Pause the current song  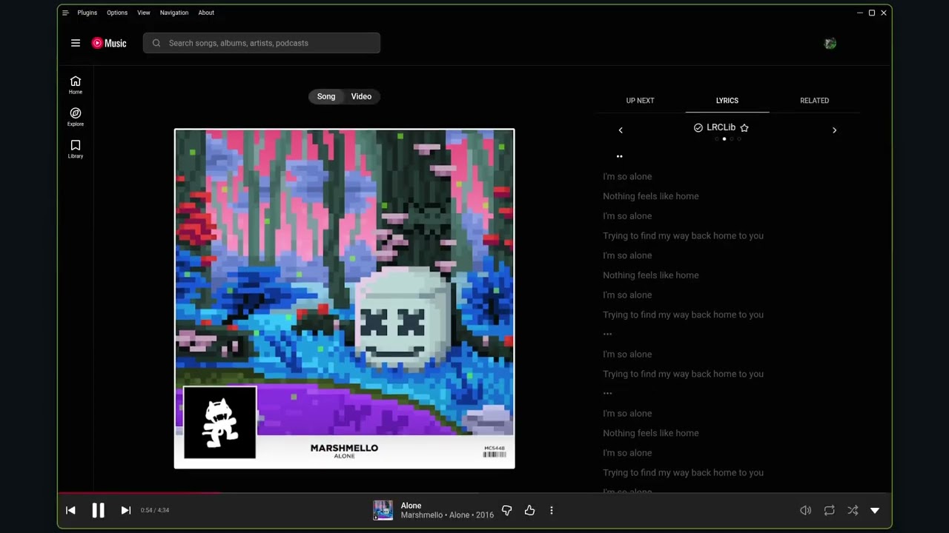[98, 510]
